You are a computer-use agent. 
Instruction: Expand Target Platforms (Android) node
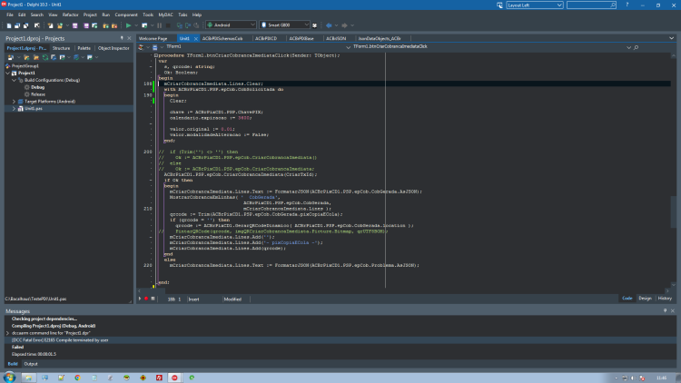tap(14, 101)
